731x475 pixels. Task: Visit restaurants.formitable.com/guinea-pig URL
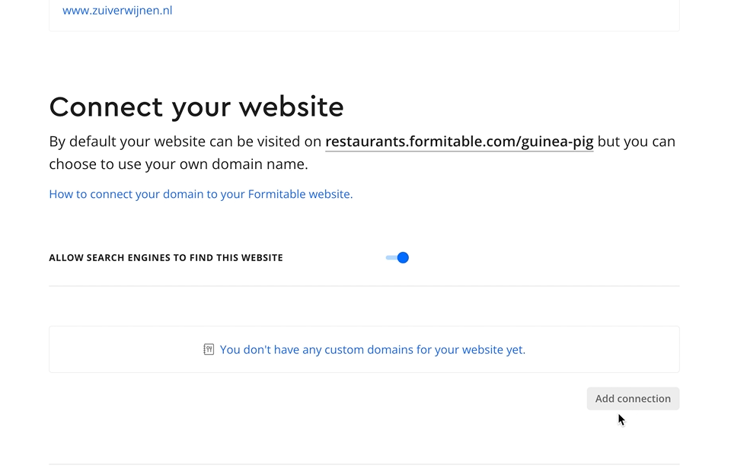(459, 142)
